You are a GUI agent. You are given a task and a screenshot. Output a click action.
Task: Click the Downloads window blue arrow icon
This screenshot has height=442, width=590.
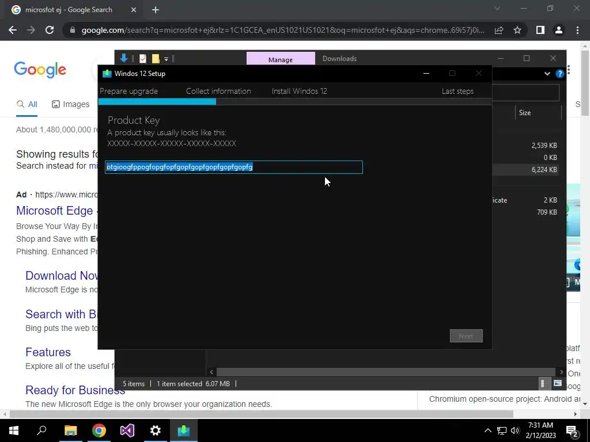pos(124,58)
